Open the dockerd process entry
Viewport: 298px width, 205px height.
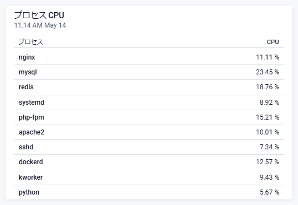[x=149, y=162]
